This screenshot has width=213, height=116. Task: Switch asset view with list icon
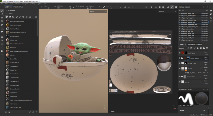pyautogui.click(x=36, y=17)
